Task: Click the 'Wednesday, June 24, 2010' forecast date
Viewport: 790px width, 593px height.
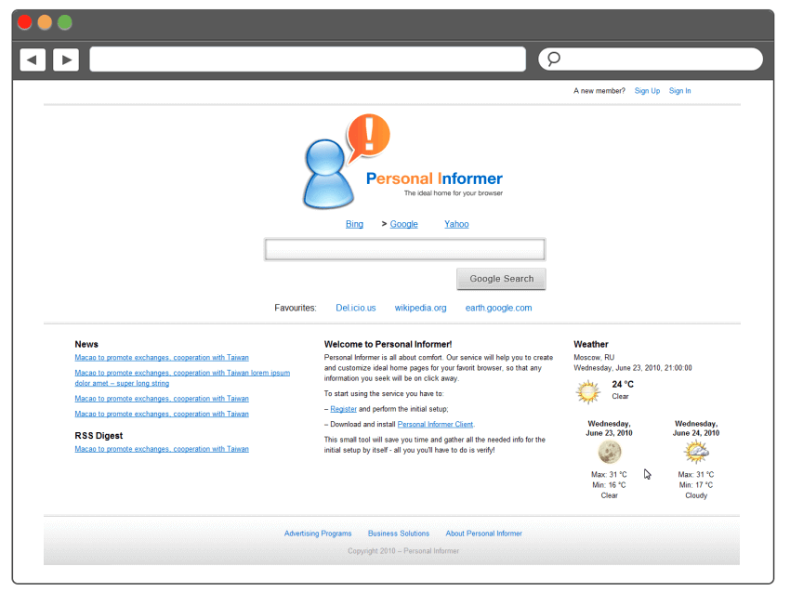Action: tap(696, 428)
